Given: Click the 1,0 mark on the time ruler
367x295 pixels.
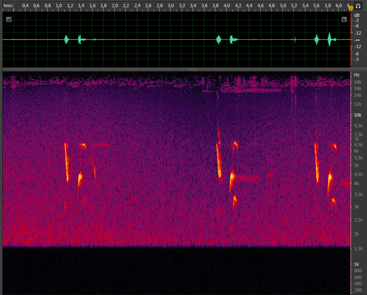Looking at the screenshot, I should [x=59, y=5].
